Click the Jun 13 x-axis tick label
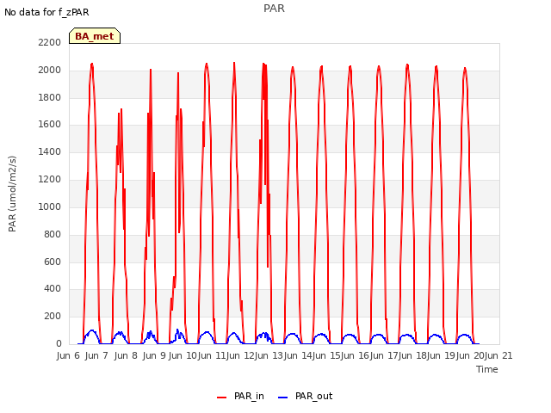This screenshot has height=413, width=551. point(269,355)
